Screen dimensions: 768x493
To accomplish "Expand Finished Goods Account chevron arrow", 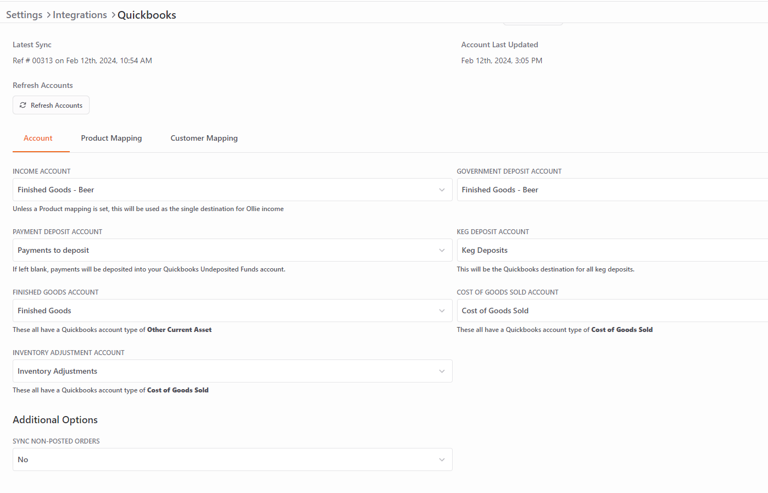I will pyautogui.click(x=442, y=311).
